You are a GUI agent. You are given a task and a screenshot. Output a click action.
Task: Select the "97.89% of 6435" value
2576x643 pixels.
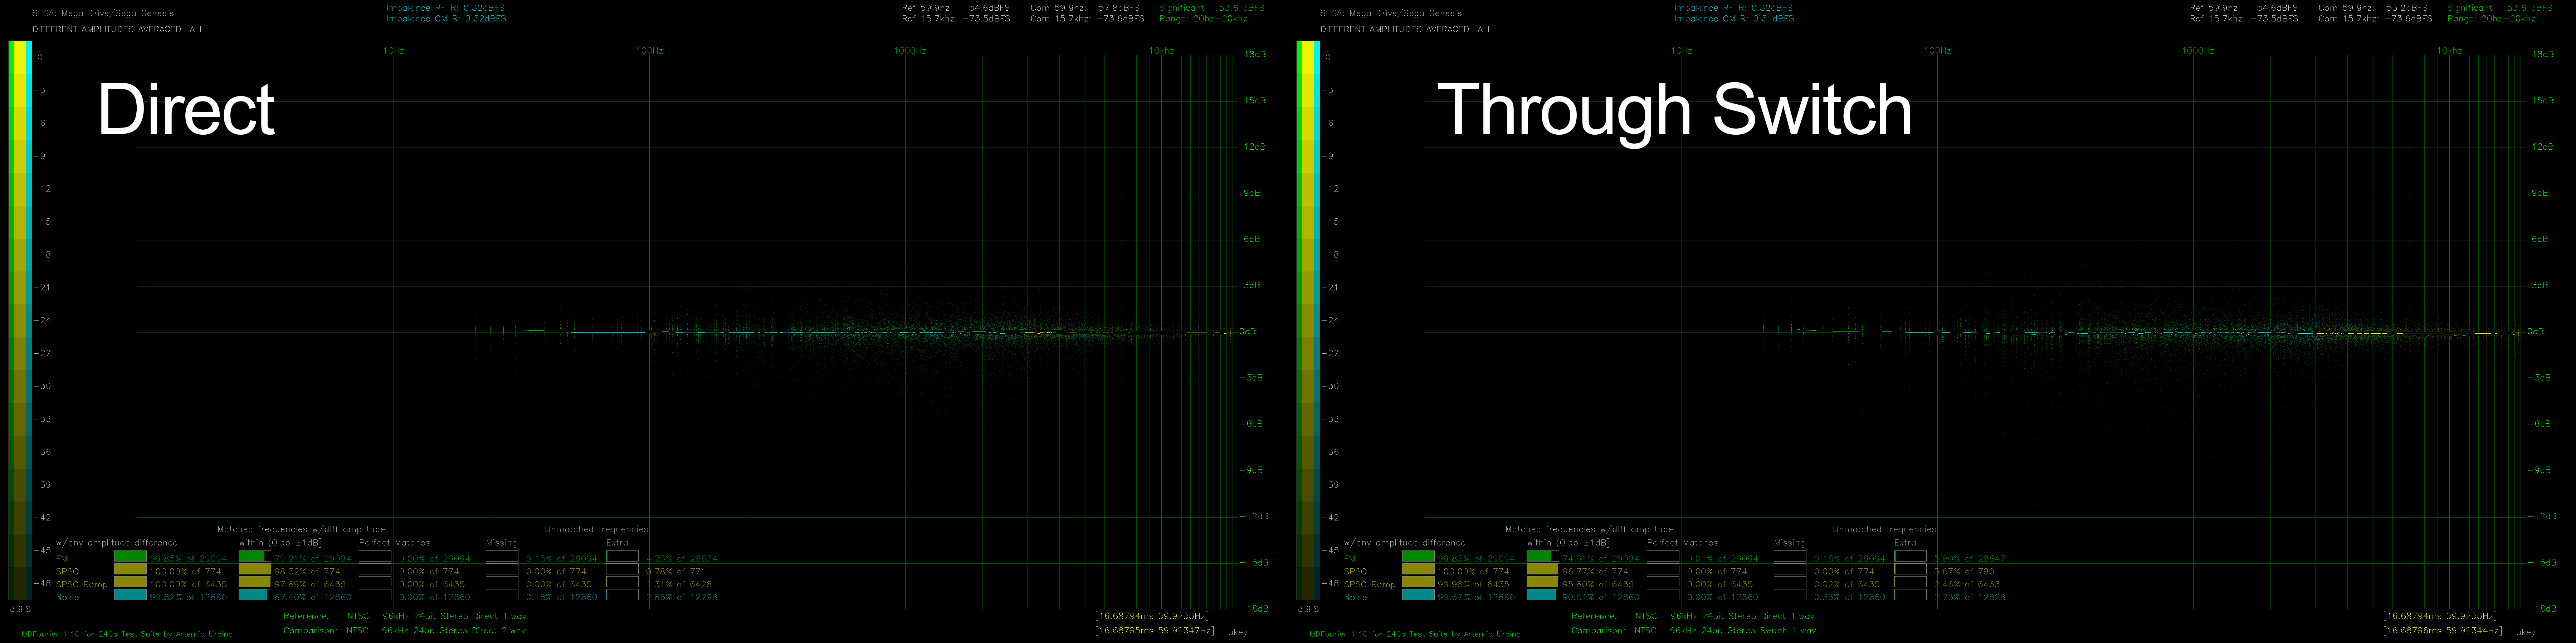pos(310,585)
